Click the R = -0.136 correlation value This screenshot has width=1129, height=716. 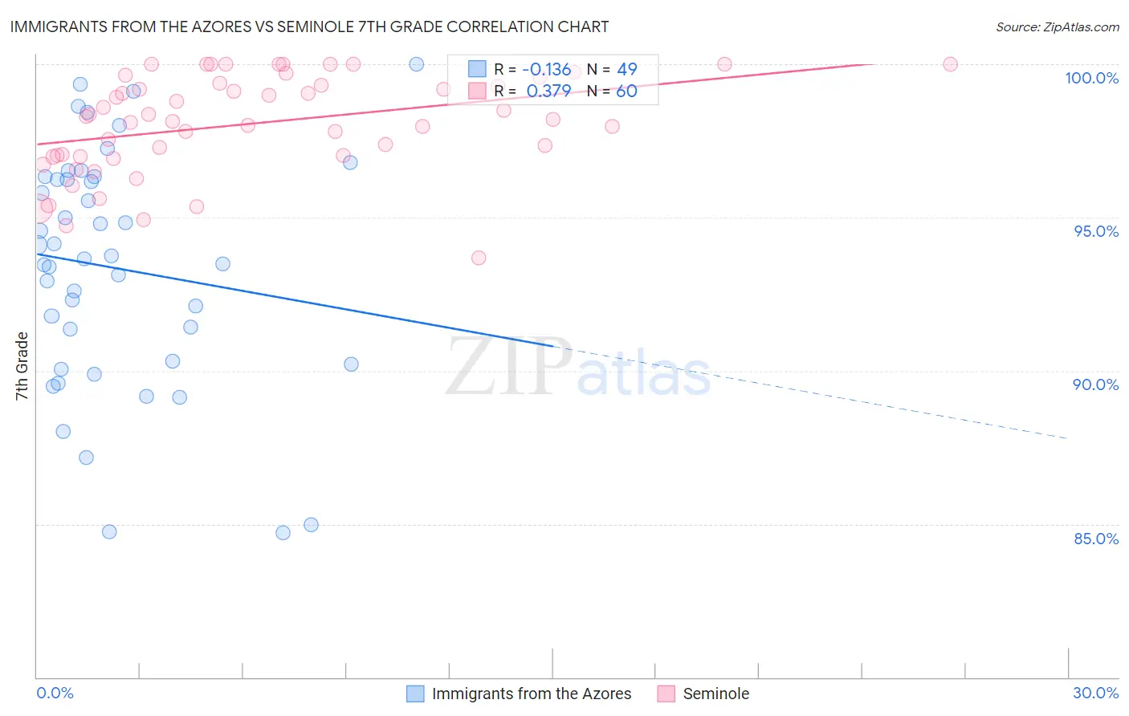(532, 69)
